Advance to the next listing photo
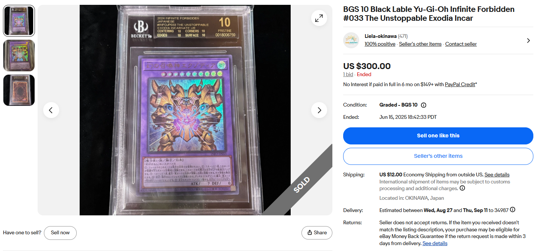The width and height of the screenshot is (546, 251). 319,110
